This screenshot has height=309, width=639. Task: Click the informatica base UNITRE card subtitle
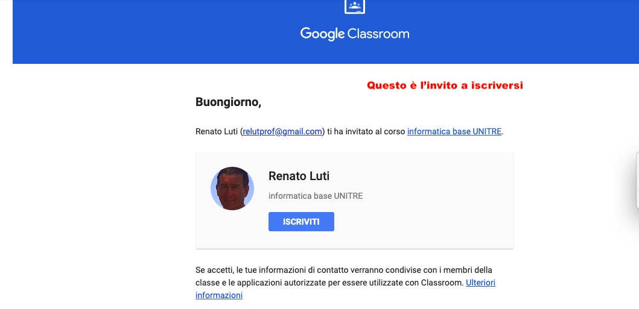(316, 196)
